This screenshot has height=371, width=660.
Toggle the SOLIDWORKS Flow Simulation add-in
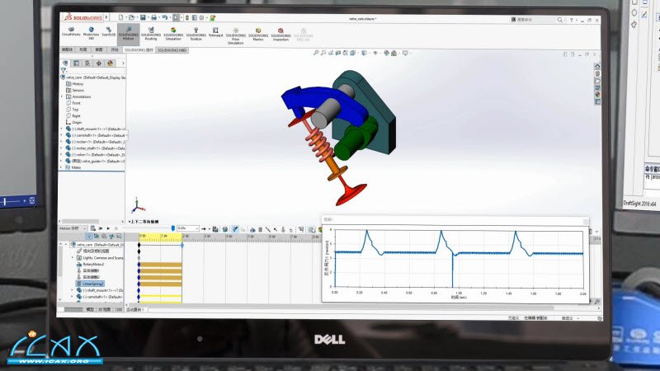click(x=236, y=35)
